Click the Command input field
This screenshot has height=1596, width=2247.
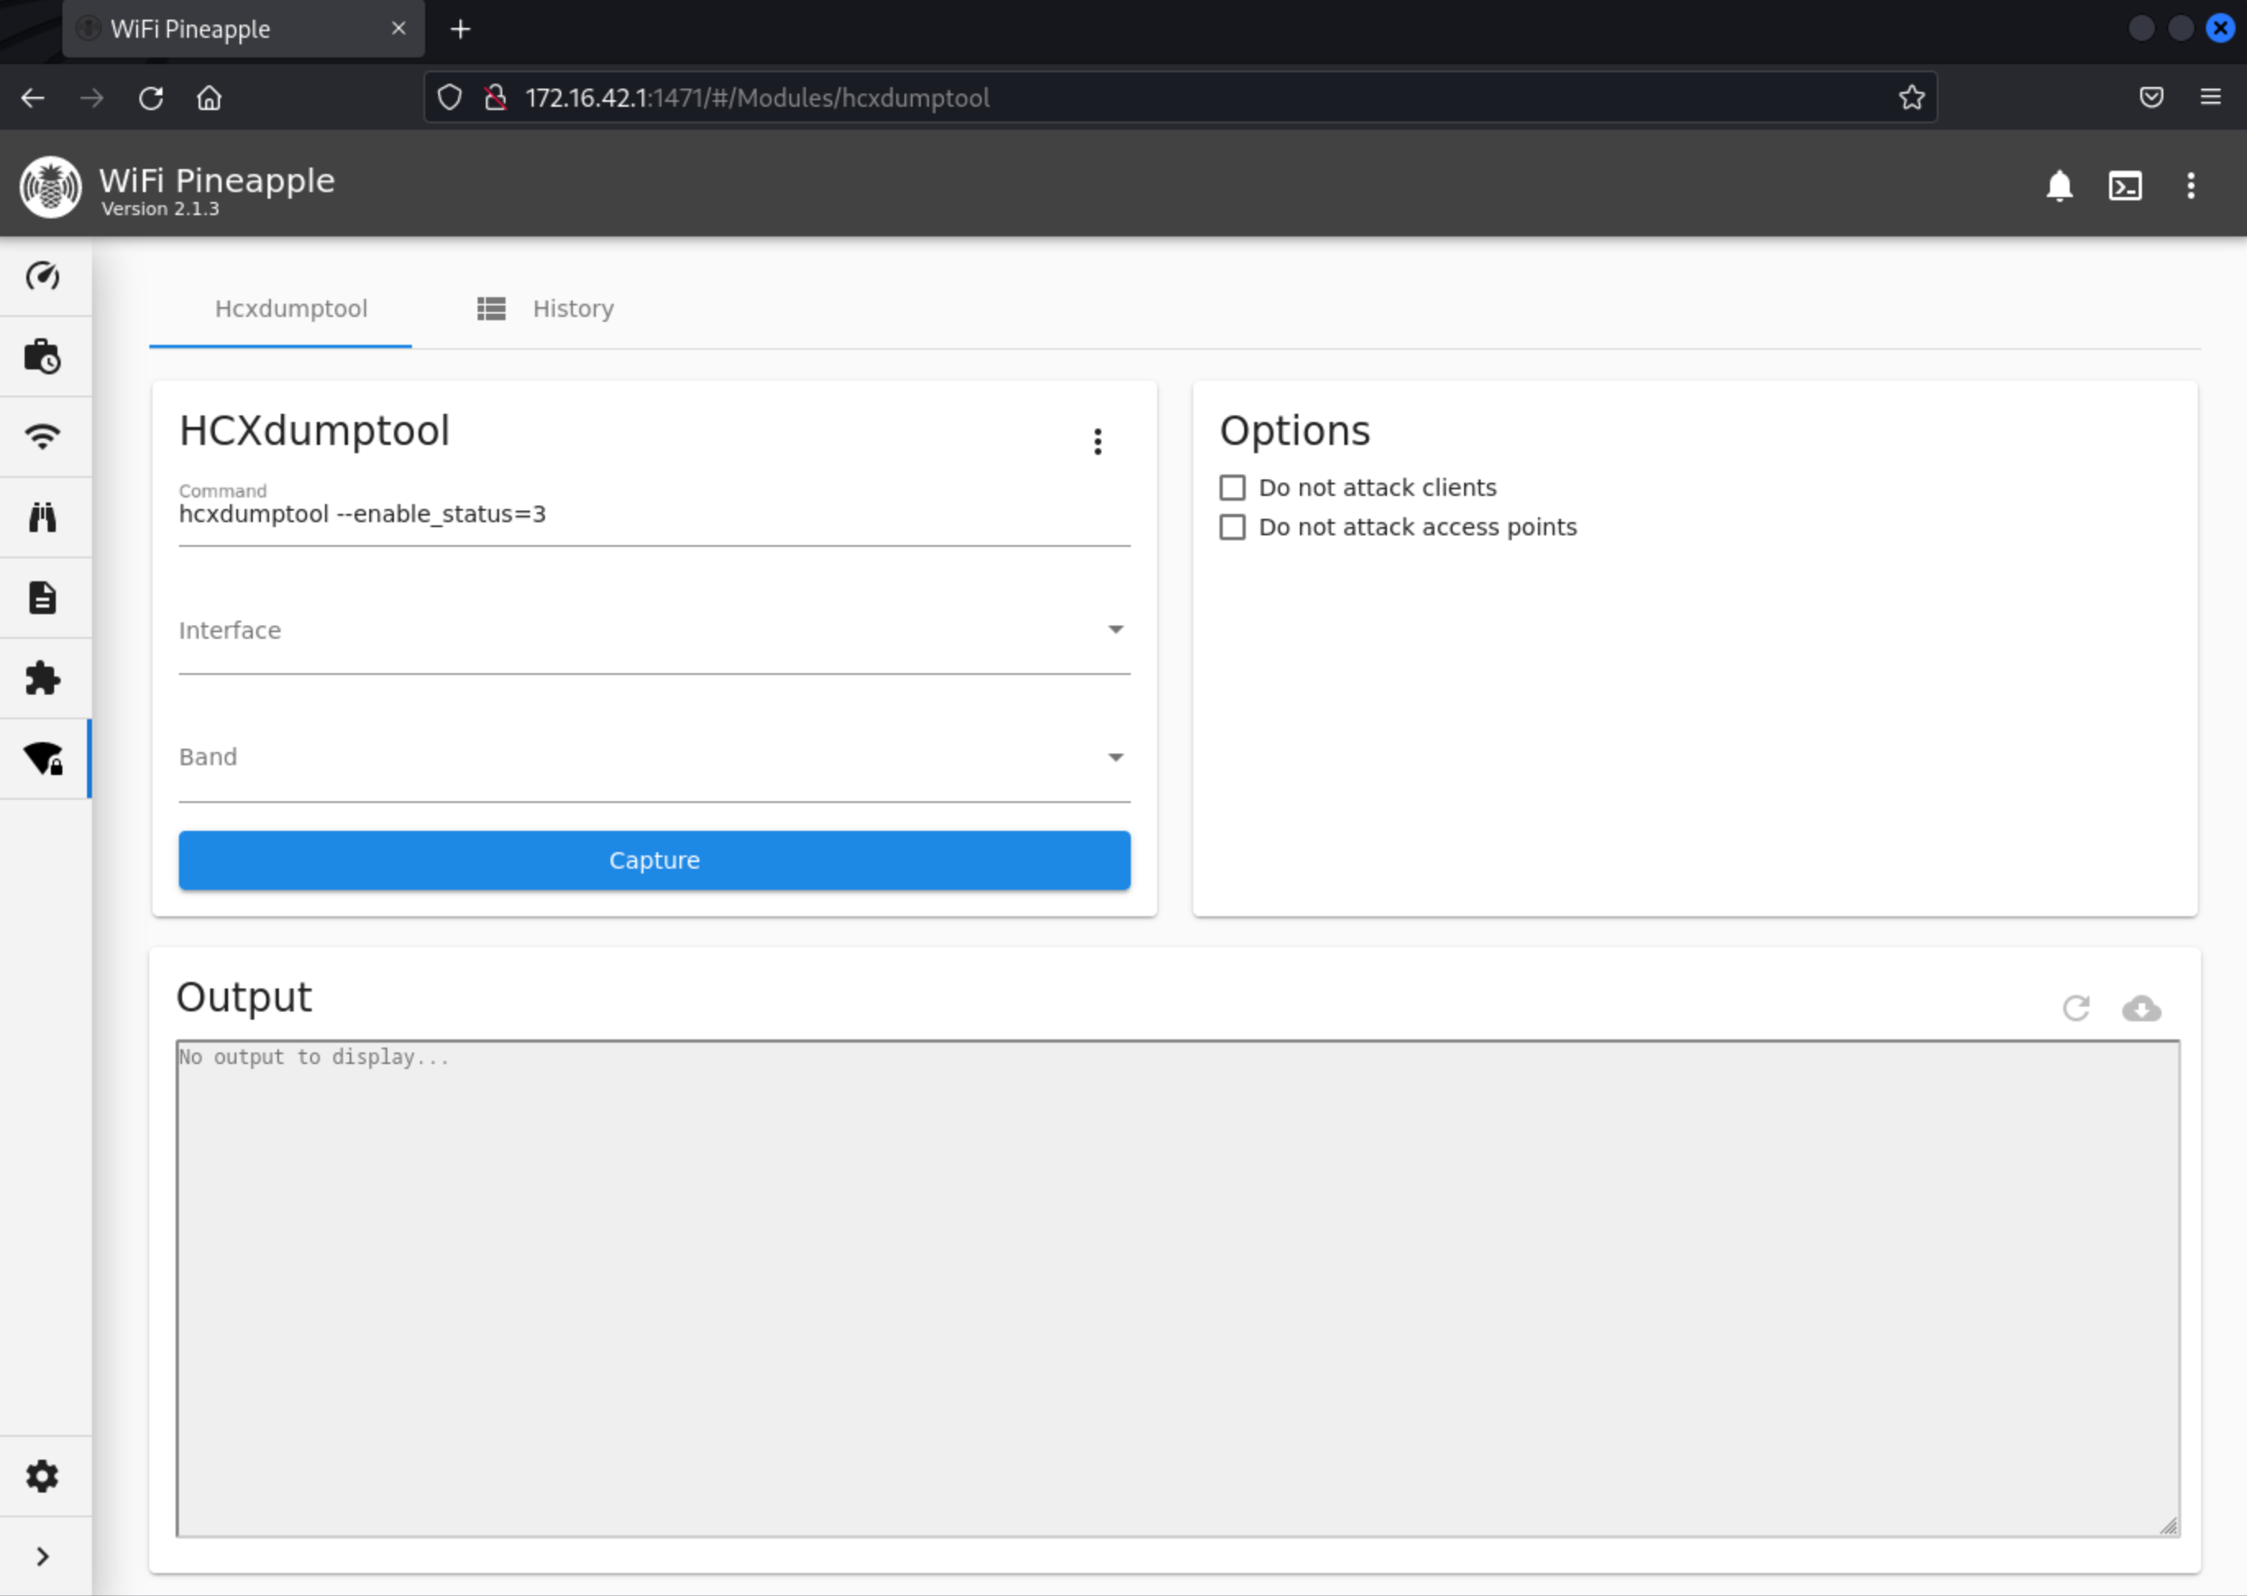point(654,514)
